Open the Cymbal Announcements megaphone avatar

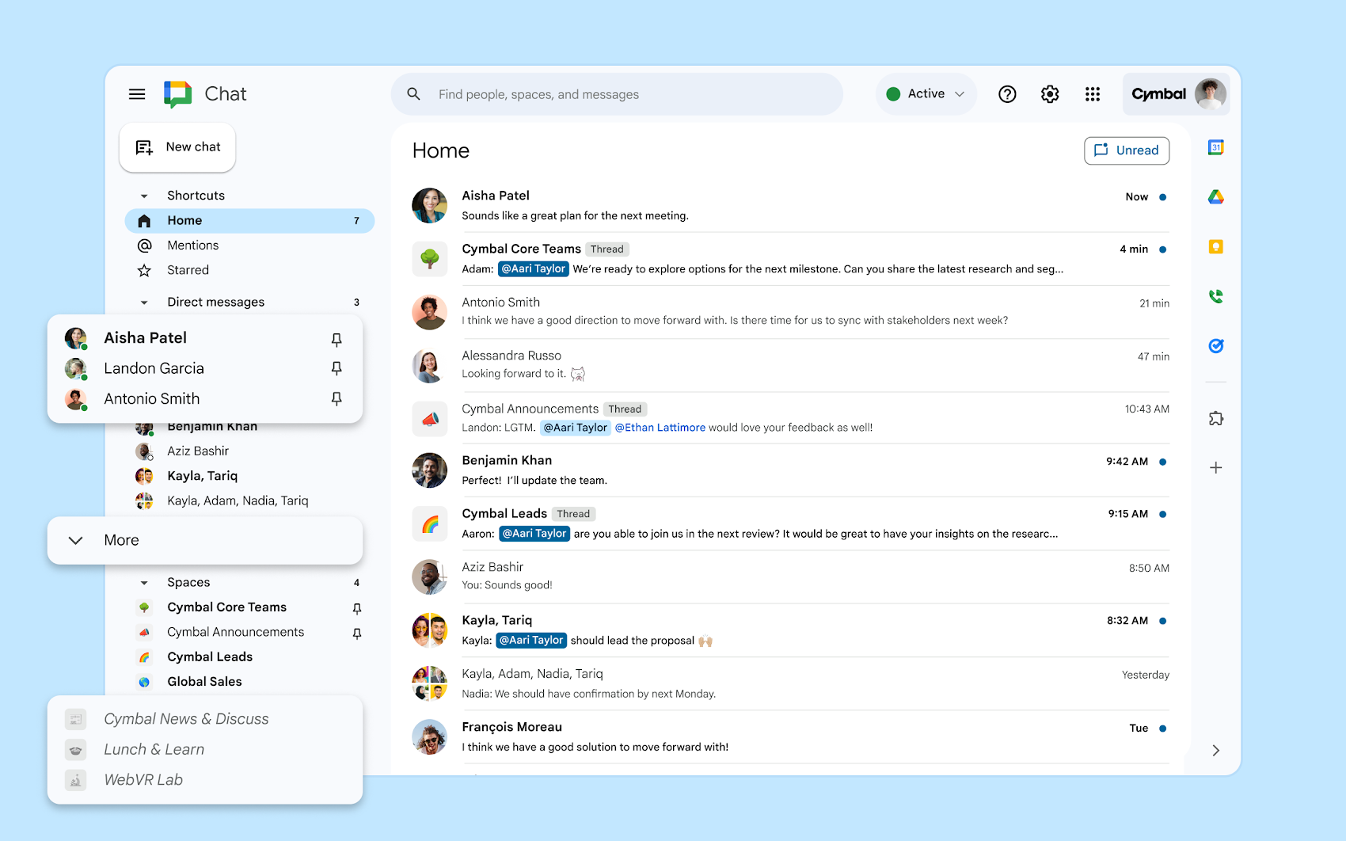coord(430,419)
